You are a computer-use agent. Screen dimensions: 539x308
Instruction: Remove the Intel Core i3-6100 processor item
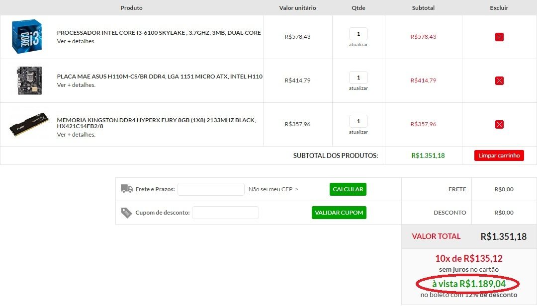click(499, 37)
